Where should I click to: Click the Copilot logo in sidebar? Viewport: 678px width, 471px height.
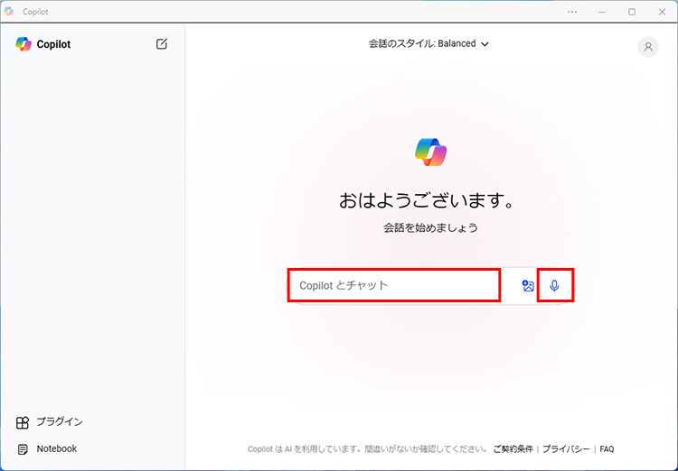tap(24, 44)
